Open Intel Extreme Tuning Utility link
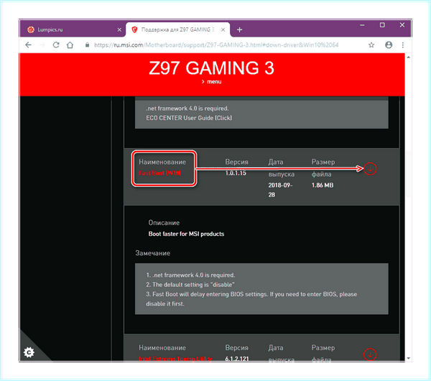The height and width of the screenshot is (381, 431). (x=175, y=359)
